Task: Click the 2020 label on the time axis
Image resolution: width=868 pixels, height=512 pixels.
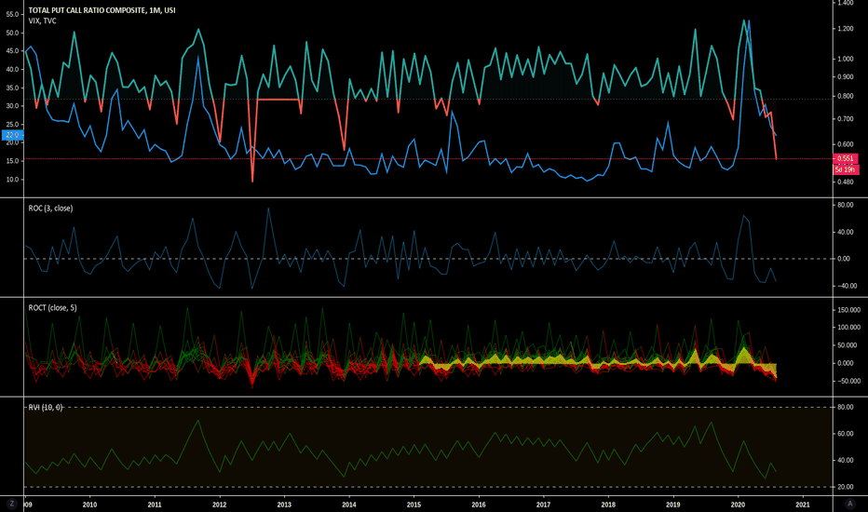Action: (738, 505)
